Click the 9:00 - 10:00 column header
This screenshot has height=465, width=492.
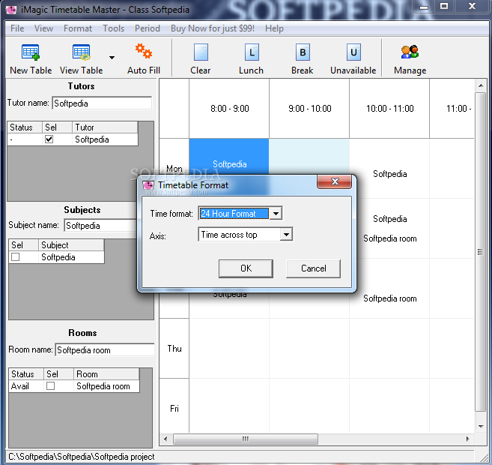pos(309,109)
